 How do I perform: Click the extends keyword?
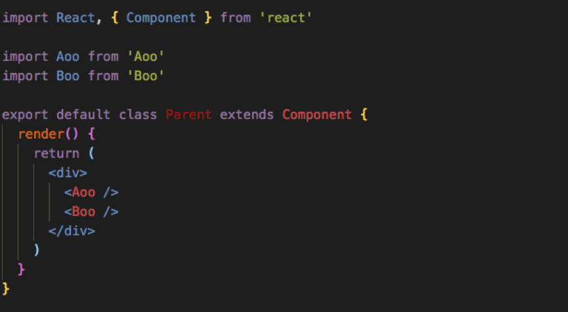click(246, 115)
